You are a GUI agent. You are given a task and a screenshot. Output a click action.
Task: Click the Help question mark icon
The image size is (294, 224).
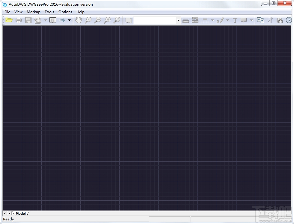point(289,20)
